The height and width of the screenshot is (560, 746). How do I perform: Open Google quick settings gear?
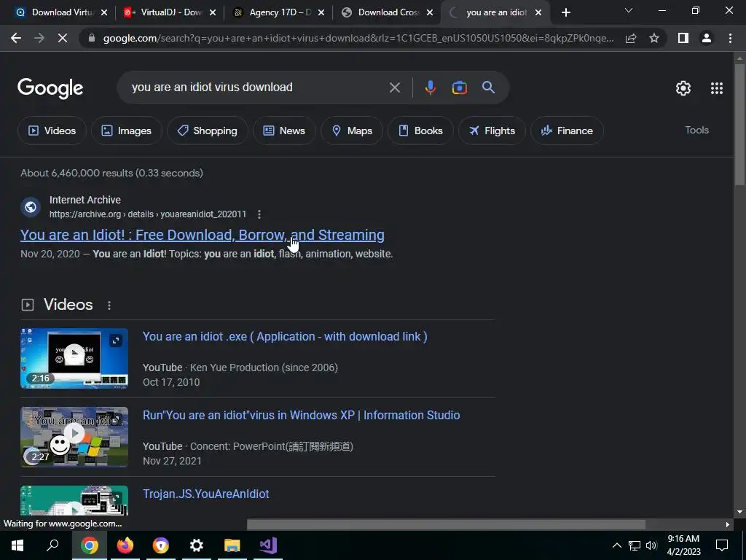coord(683,88)
